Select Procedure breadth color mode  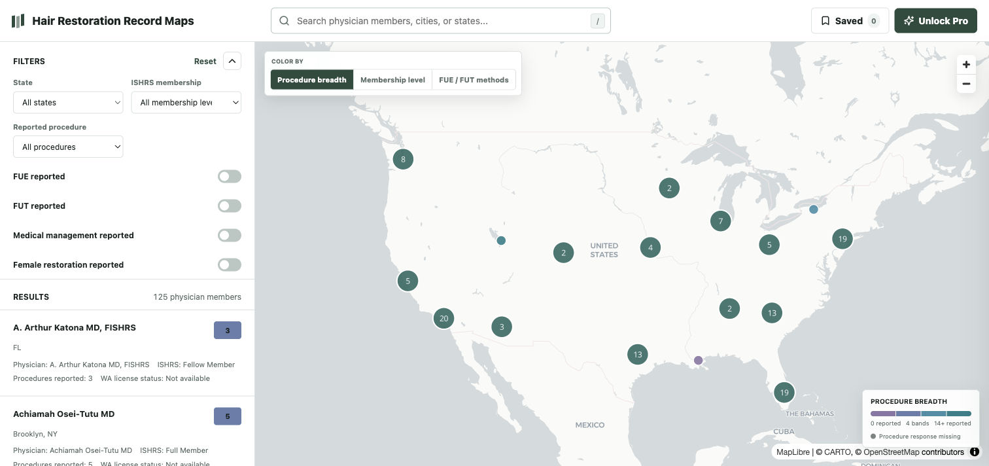[312, 80]
